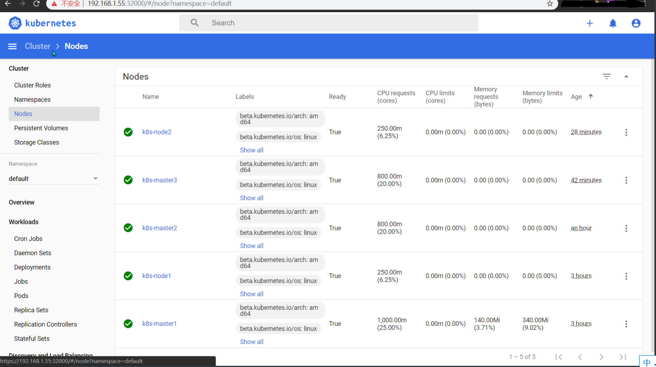Show all labels for k8s-master1
The image size is (656, 367).
[x=252, y=342]
